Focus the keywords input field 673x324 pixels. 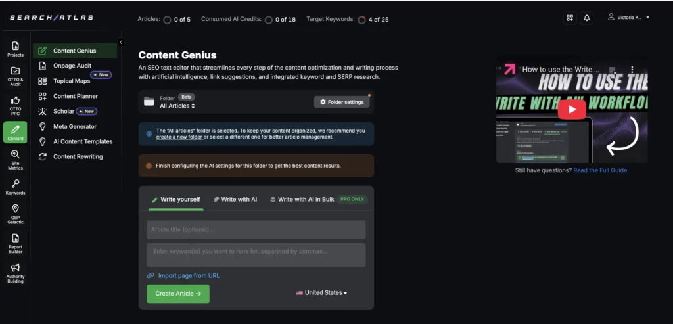point(256,255)
